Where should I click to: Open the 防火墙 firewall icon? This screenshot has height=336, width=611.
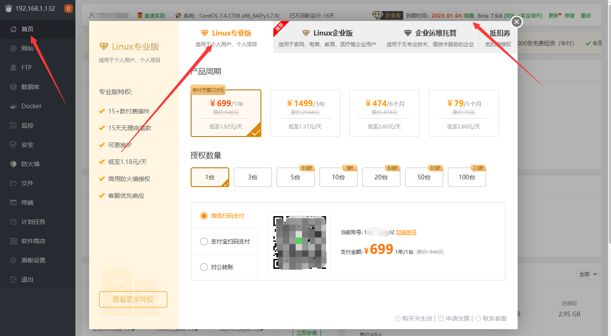(x=13, y=164)
